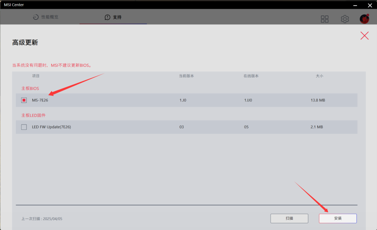Uncheck the MS-7E26 BIOS checkbox

click(x=24, y=100)
